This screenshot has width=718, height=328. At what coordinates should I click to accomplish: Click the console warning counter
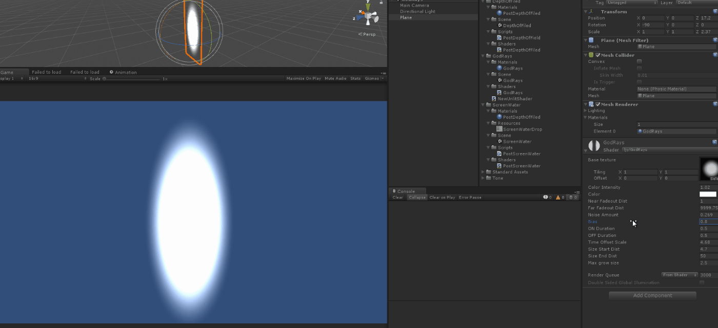tap(560, 198)
